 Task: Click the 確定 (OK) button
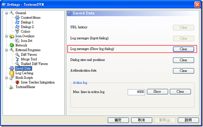tap(118, 120)
